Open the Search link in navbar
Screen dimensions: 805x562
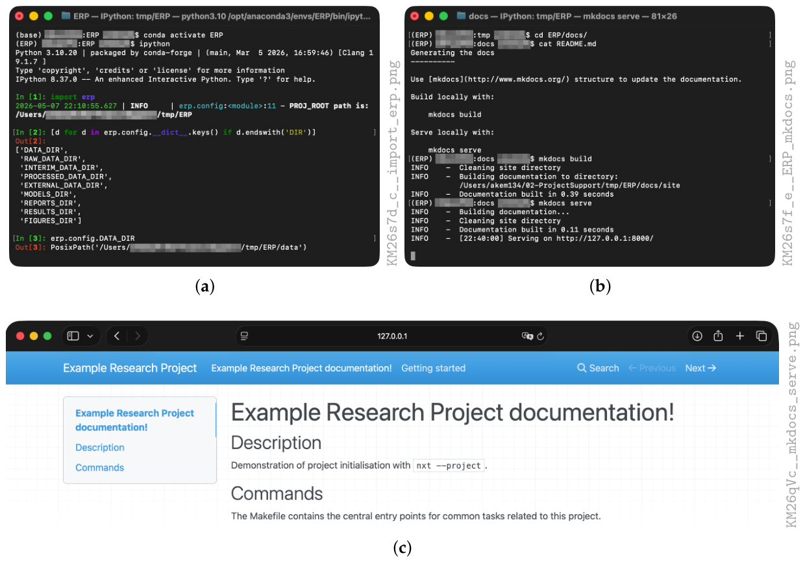click(598, 368)
